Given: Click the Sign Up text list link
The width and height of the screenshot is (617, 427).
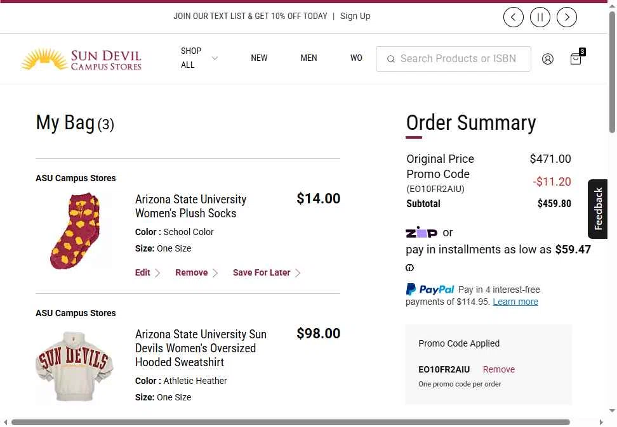Looking at the screenshot, I should tap(355, 16).
